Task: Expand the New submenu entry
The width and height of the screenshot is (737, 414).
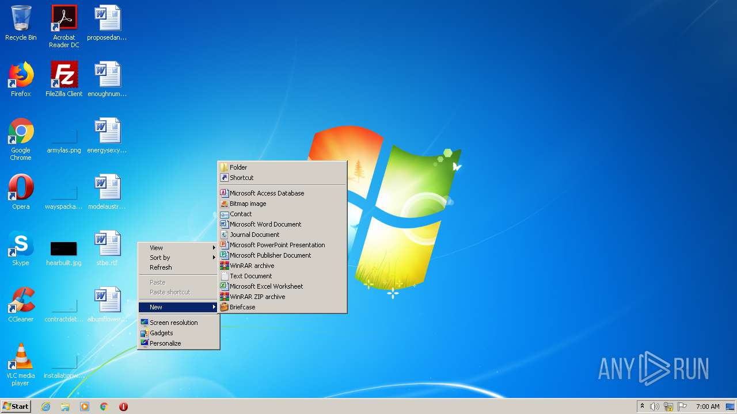Action: tap(178, 307)
